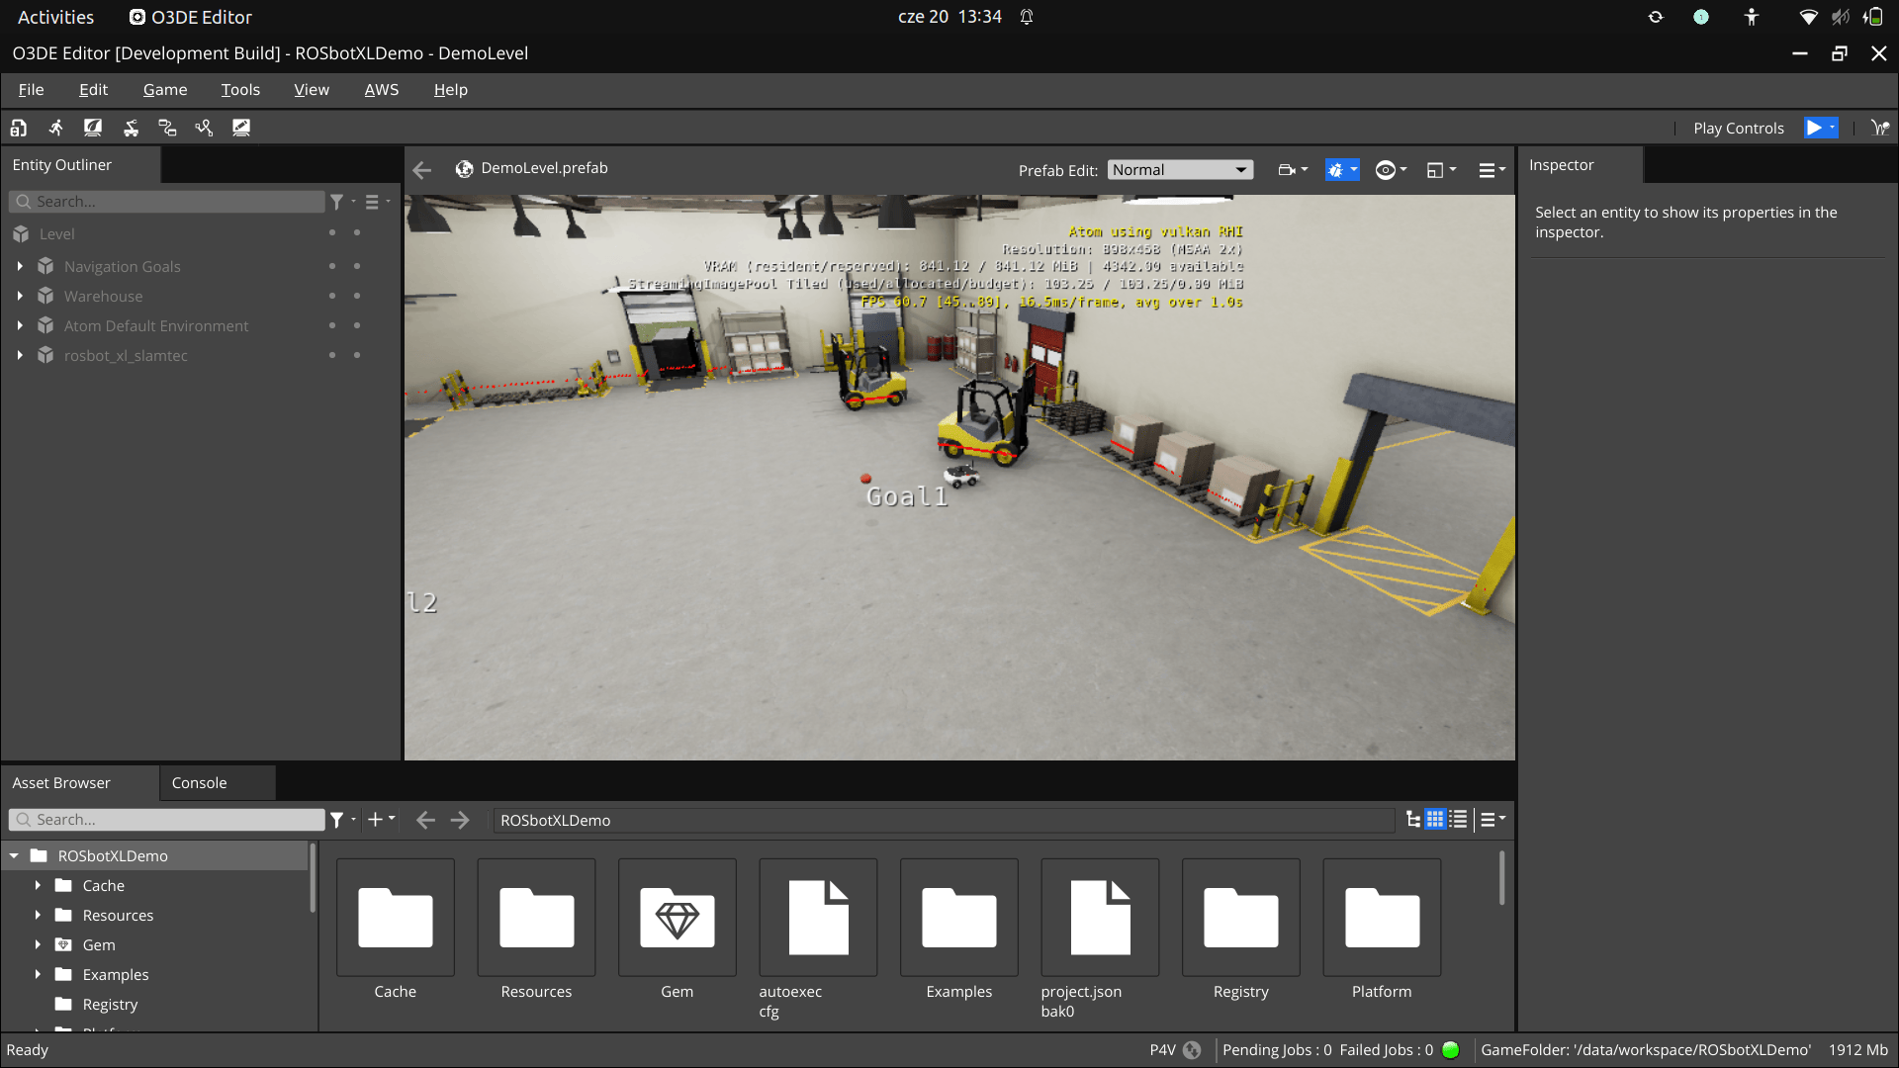Image resolution: width=1899 pixels, height=1068 pixels.
Task: Open the Prefab Edit Normal dropdown
Action: 1180,170
